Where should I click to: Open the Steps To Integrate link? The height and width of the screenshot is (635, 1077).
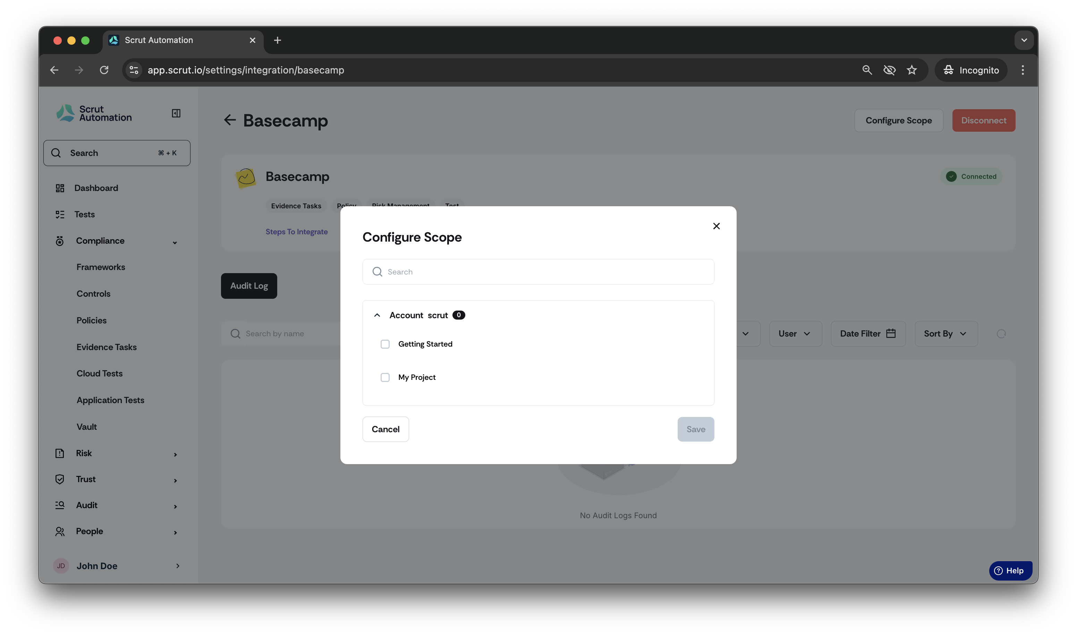click(296, 232)
